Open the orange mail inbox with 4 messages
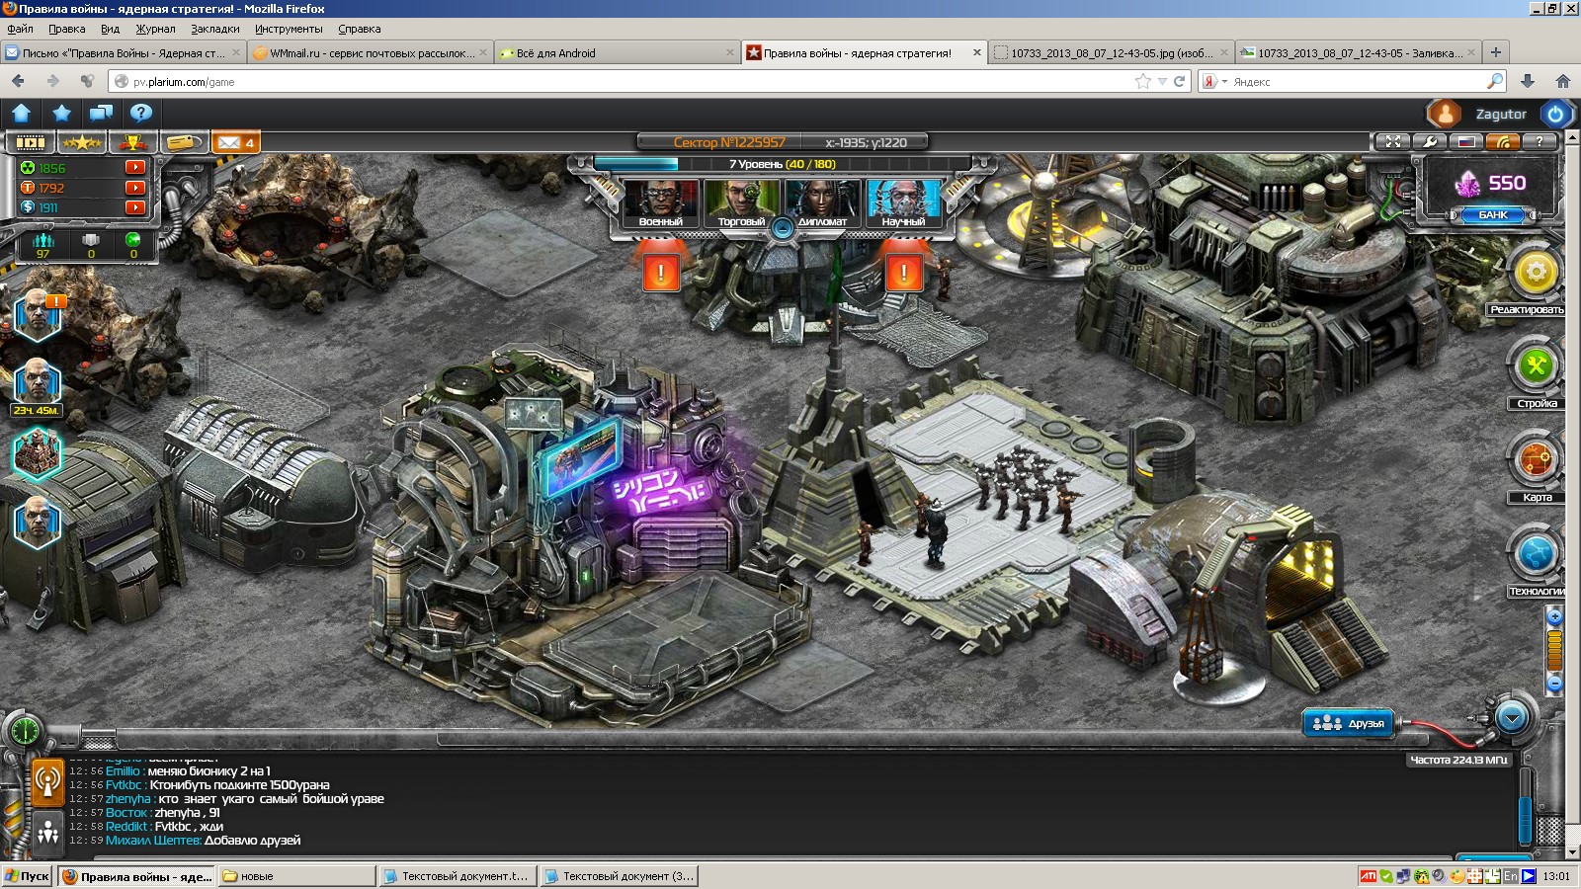 point(235,143)
